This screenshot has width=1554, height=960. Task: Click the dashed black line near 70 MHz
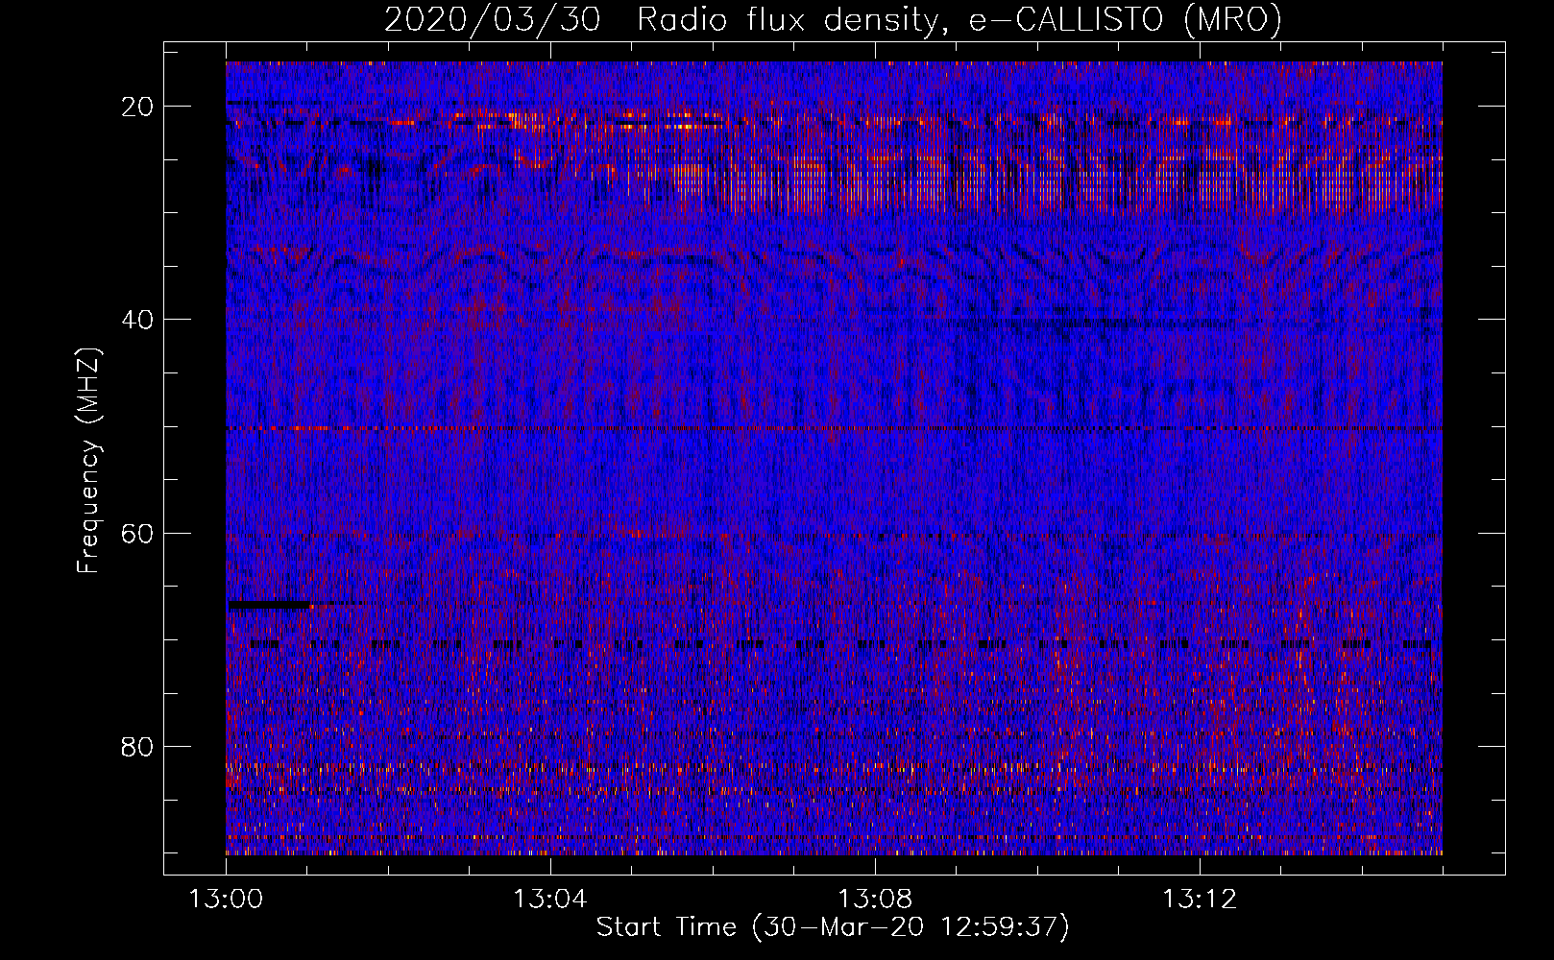coord(840,644)
